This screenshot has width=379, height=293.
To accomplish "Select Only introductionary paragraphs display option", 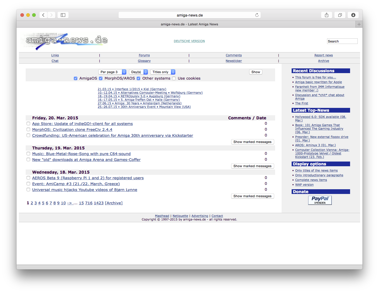I will (319, 175).
